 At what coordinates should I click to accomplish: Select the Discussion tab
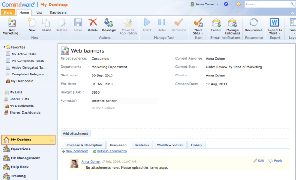pos(118,145)
